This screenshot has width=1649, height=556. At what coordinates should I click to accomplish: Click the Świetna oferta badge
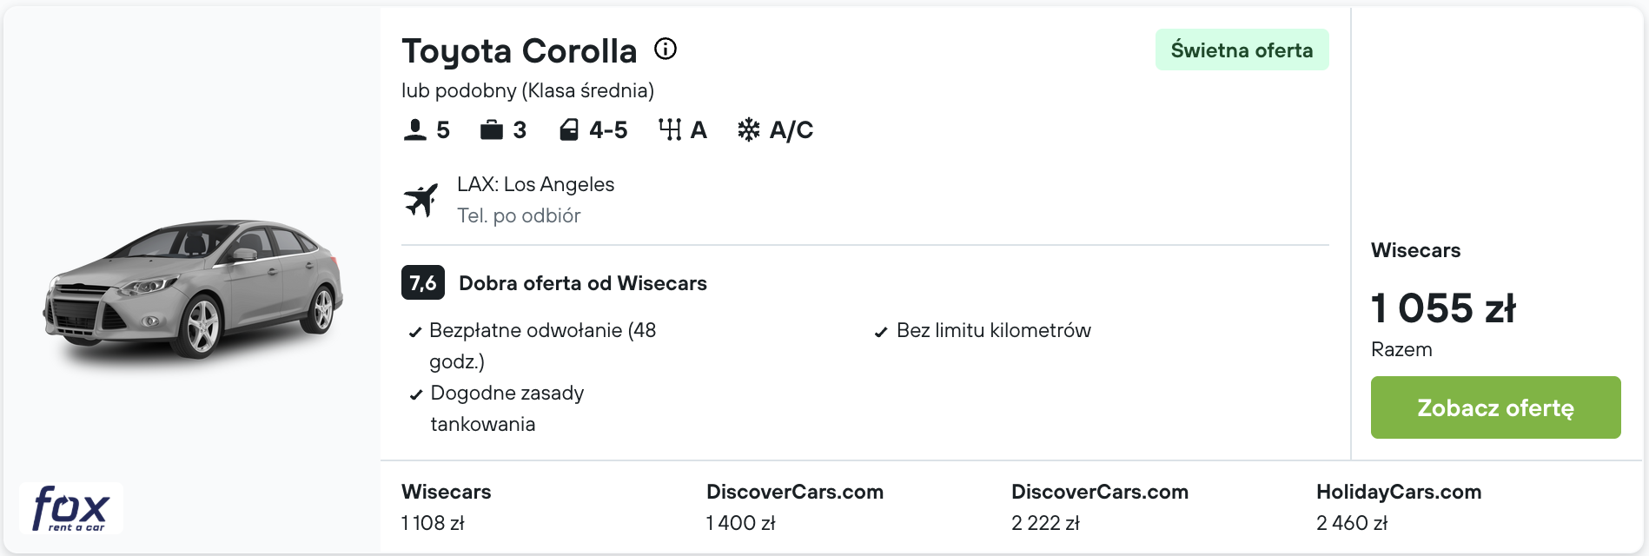click(x=1242, y=50)
